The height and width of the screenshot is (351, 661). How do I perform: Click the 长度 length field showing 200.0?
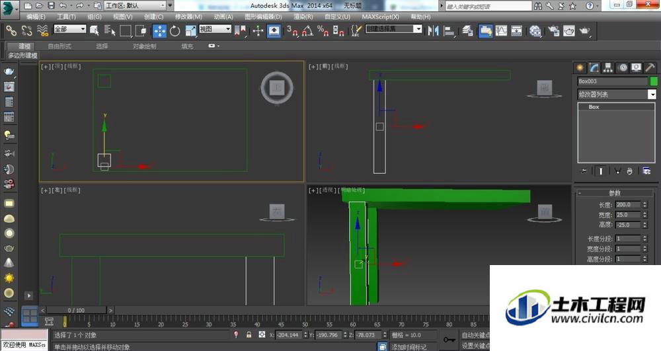pos(628,205)
